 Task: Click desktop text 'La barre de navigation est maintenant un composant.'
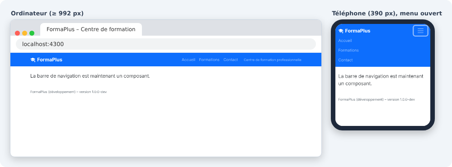click(x=90, y=76)
